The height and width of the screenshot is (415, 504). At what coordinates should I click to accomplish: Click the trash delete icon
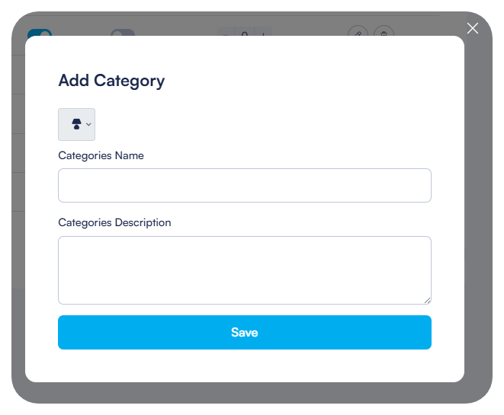tap(384, 34)
